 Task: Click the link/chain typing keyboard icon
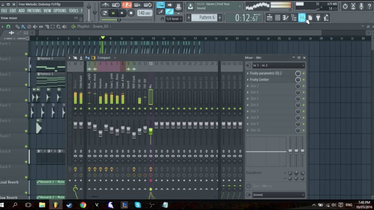point(169,12)
